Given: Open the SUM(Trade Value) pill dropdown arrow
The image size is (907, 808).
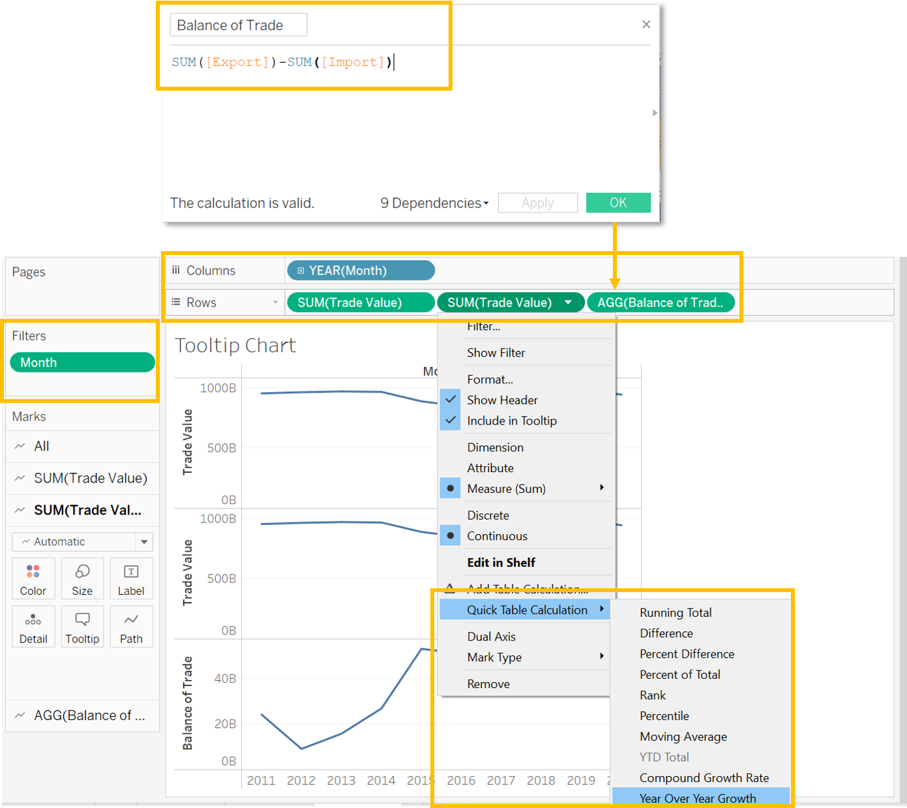Looking at the screenshot, I should pos(568,303).
